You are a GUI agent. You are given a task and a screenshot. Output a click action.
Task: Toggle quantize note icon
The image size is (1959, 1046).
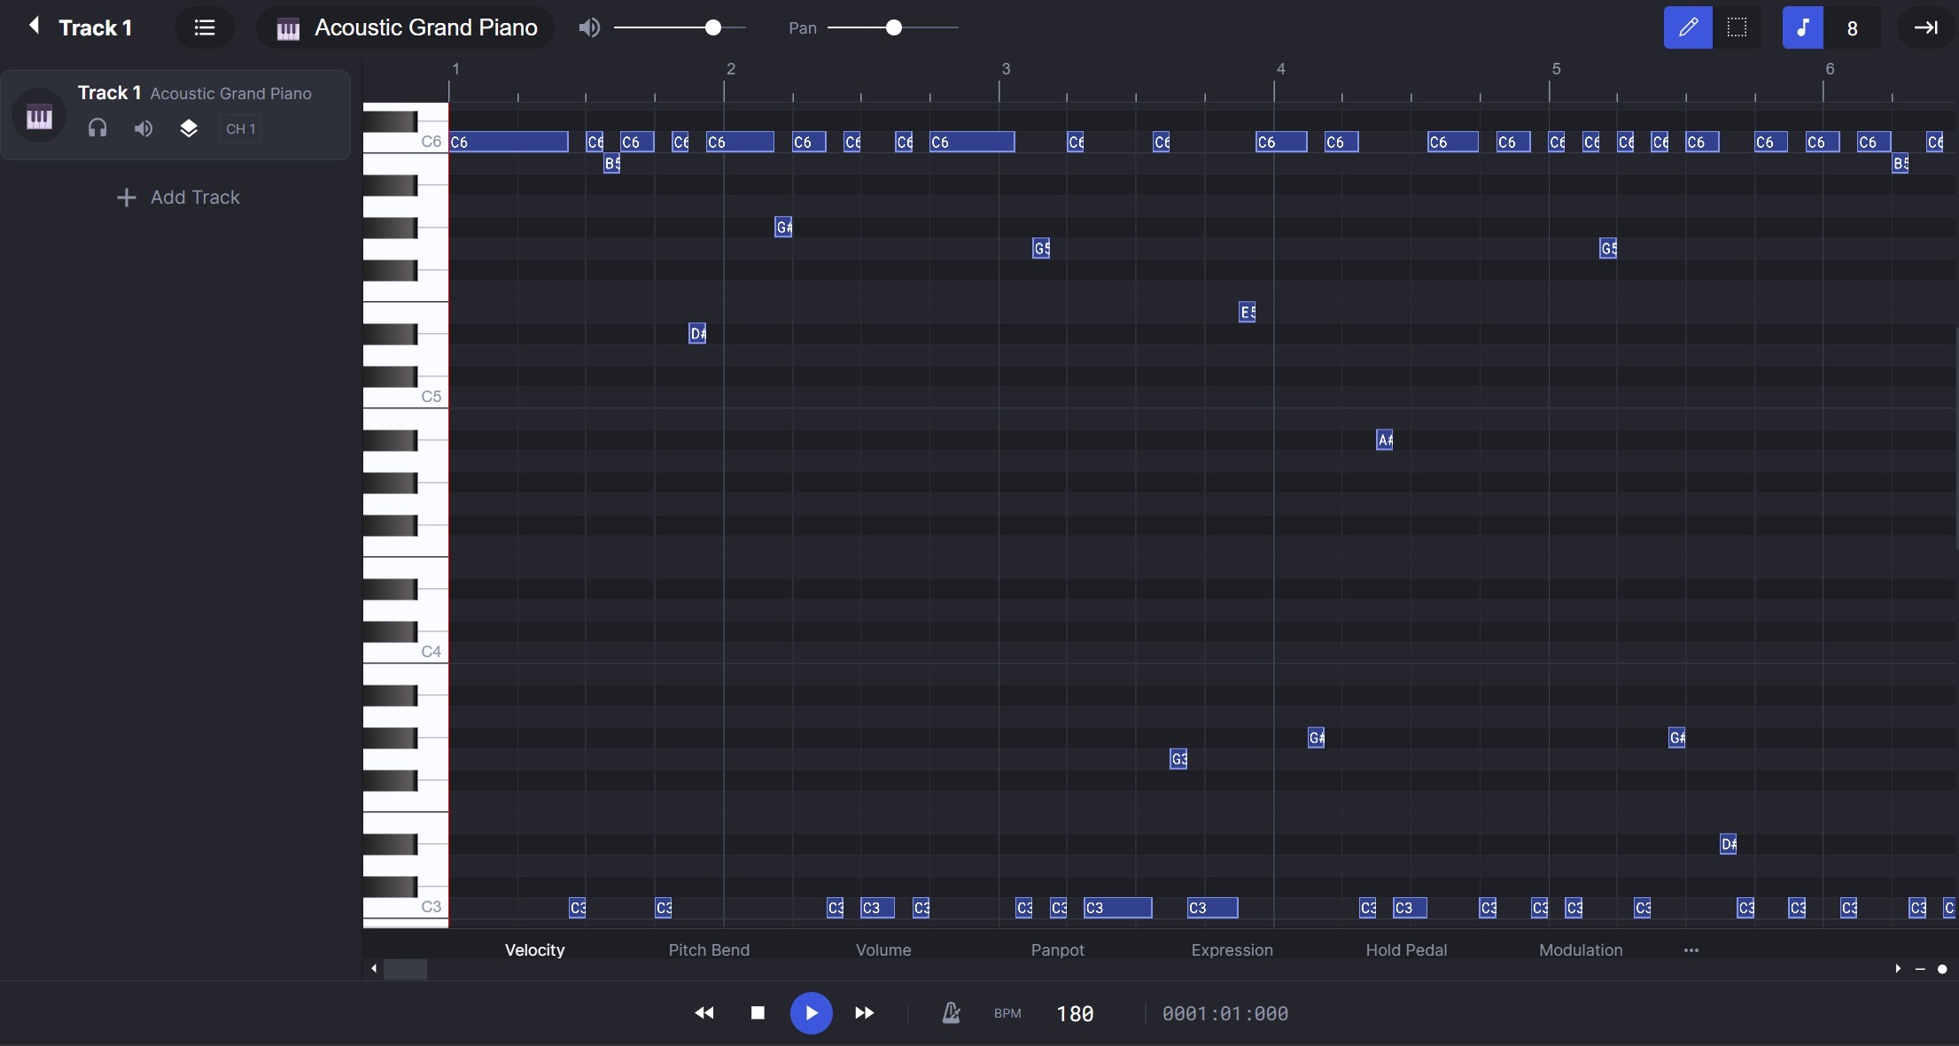pos(1802,27)
